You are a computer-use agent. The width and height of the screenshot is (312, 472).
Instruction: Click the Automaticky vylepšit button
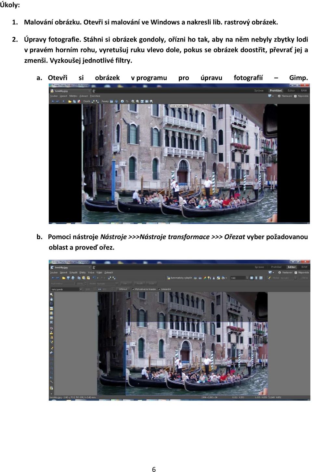coord(179,278)
